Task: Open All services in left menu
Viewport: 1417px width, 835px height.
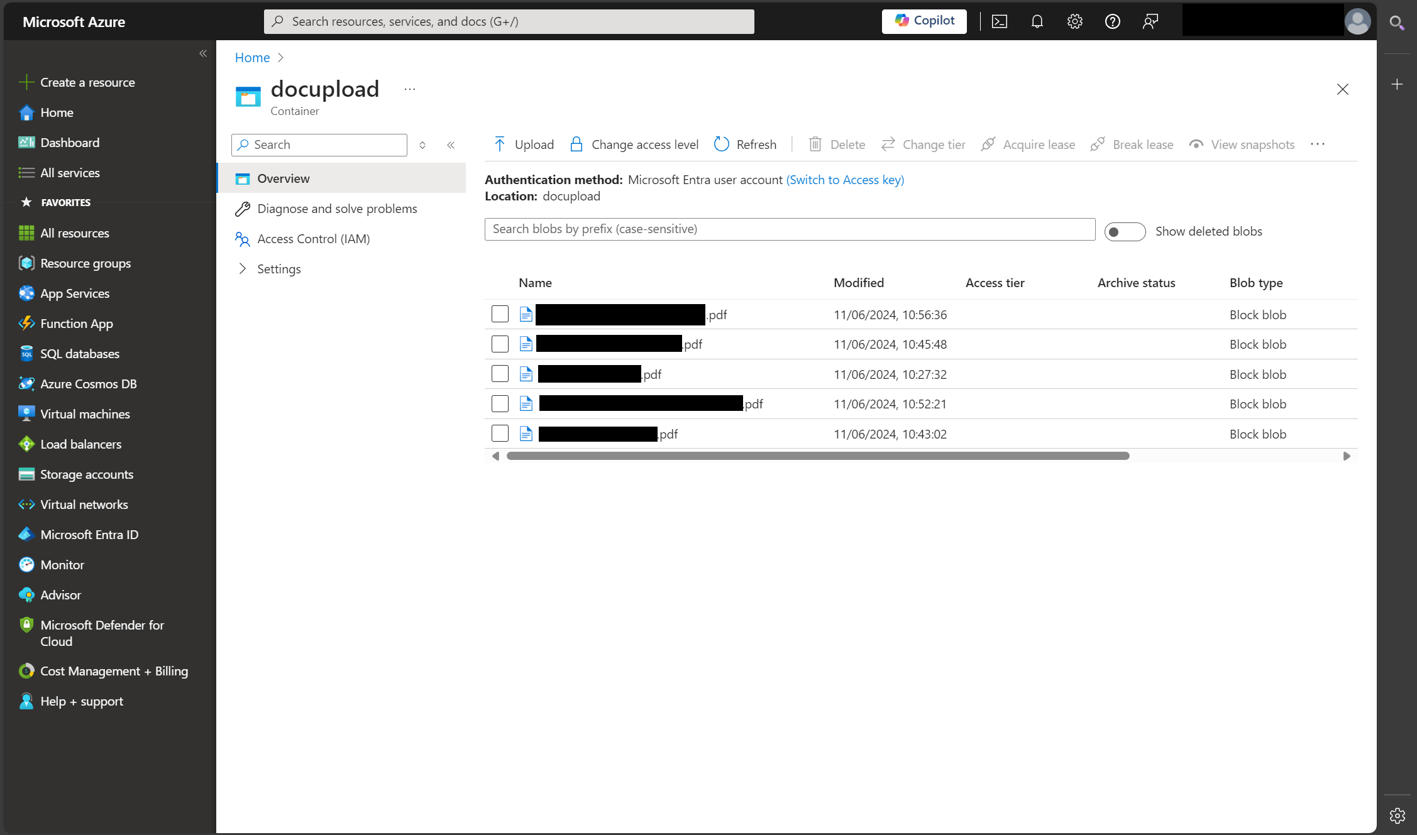Action: pos(70,173)
